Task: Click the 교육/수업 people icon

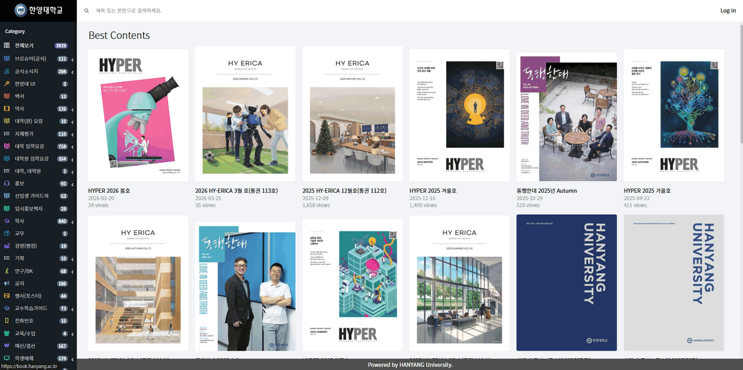Action: click(x=7, y=333)
